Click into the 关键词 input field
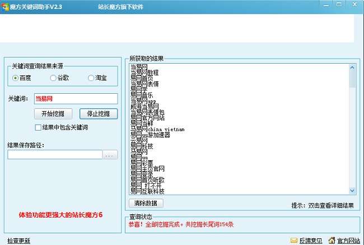This screenshot has height=245, width=364. [76, 99]
